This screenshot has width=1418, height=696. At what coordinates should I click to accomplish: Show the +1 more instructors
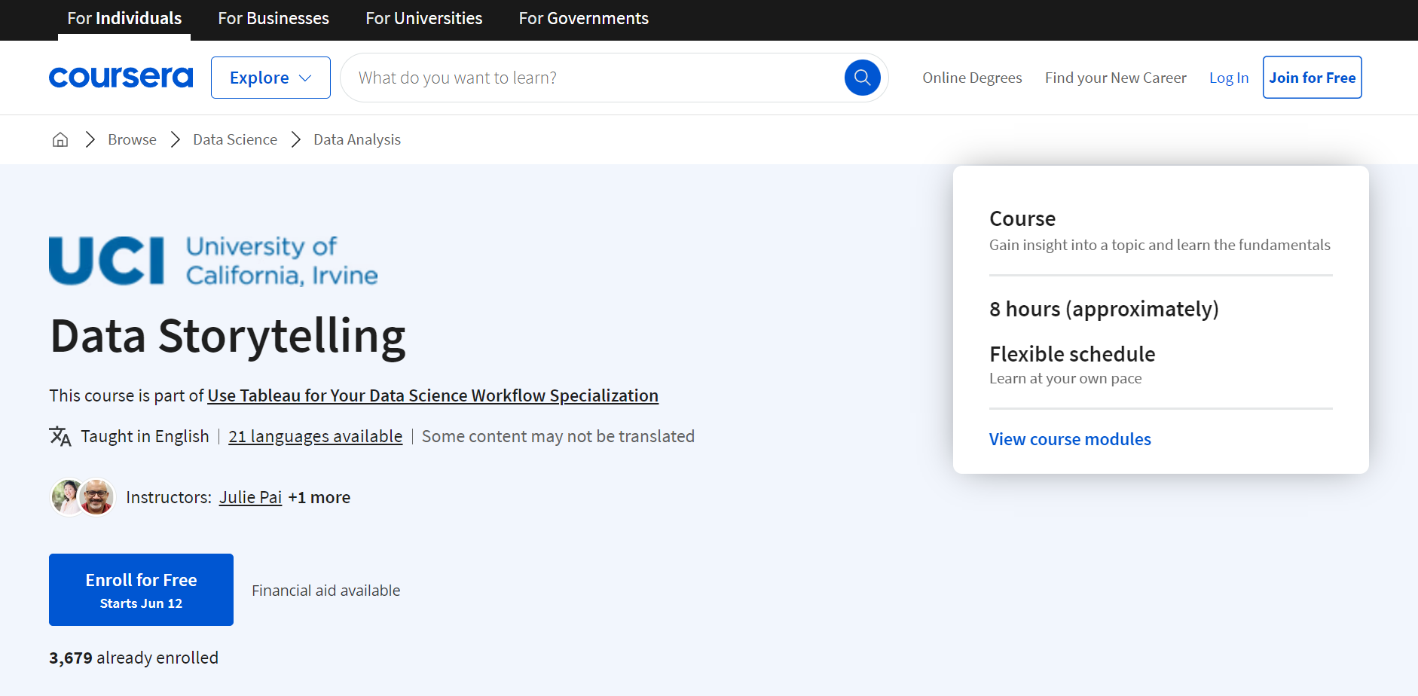319,497
